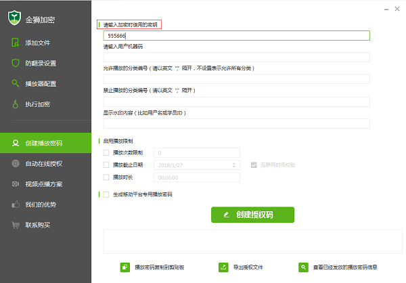
Task: Open 视频点播方案 sidebar entry
Action: [45, 184]
